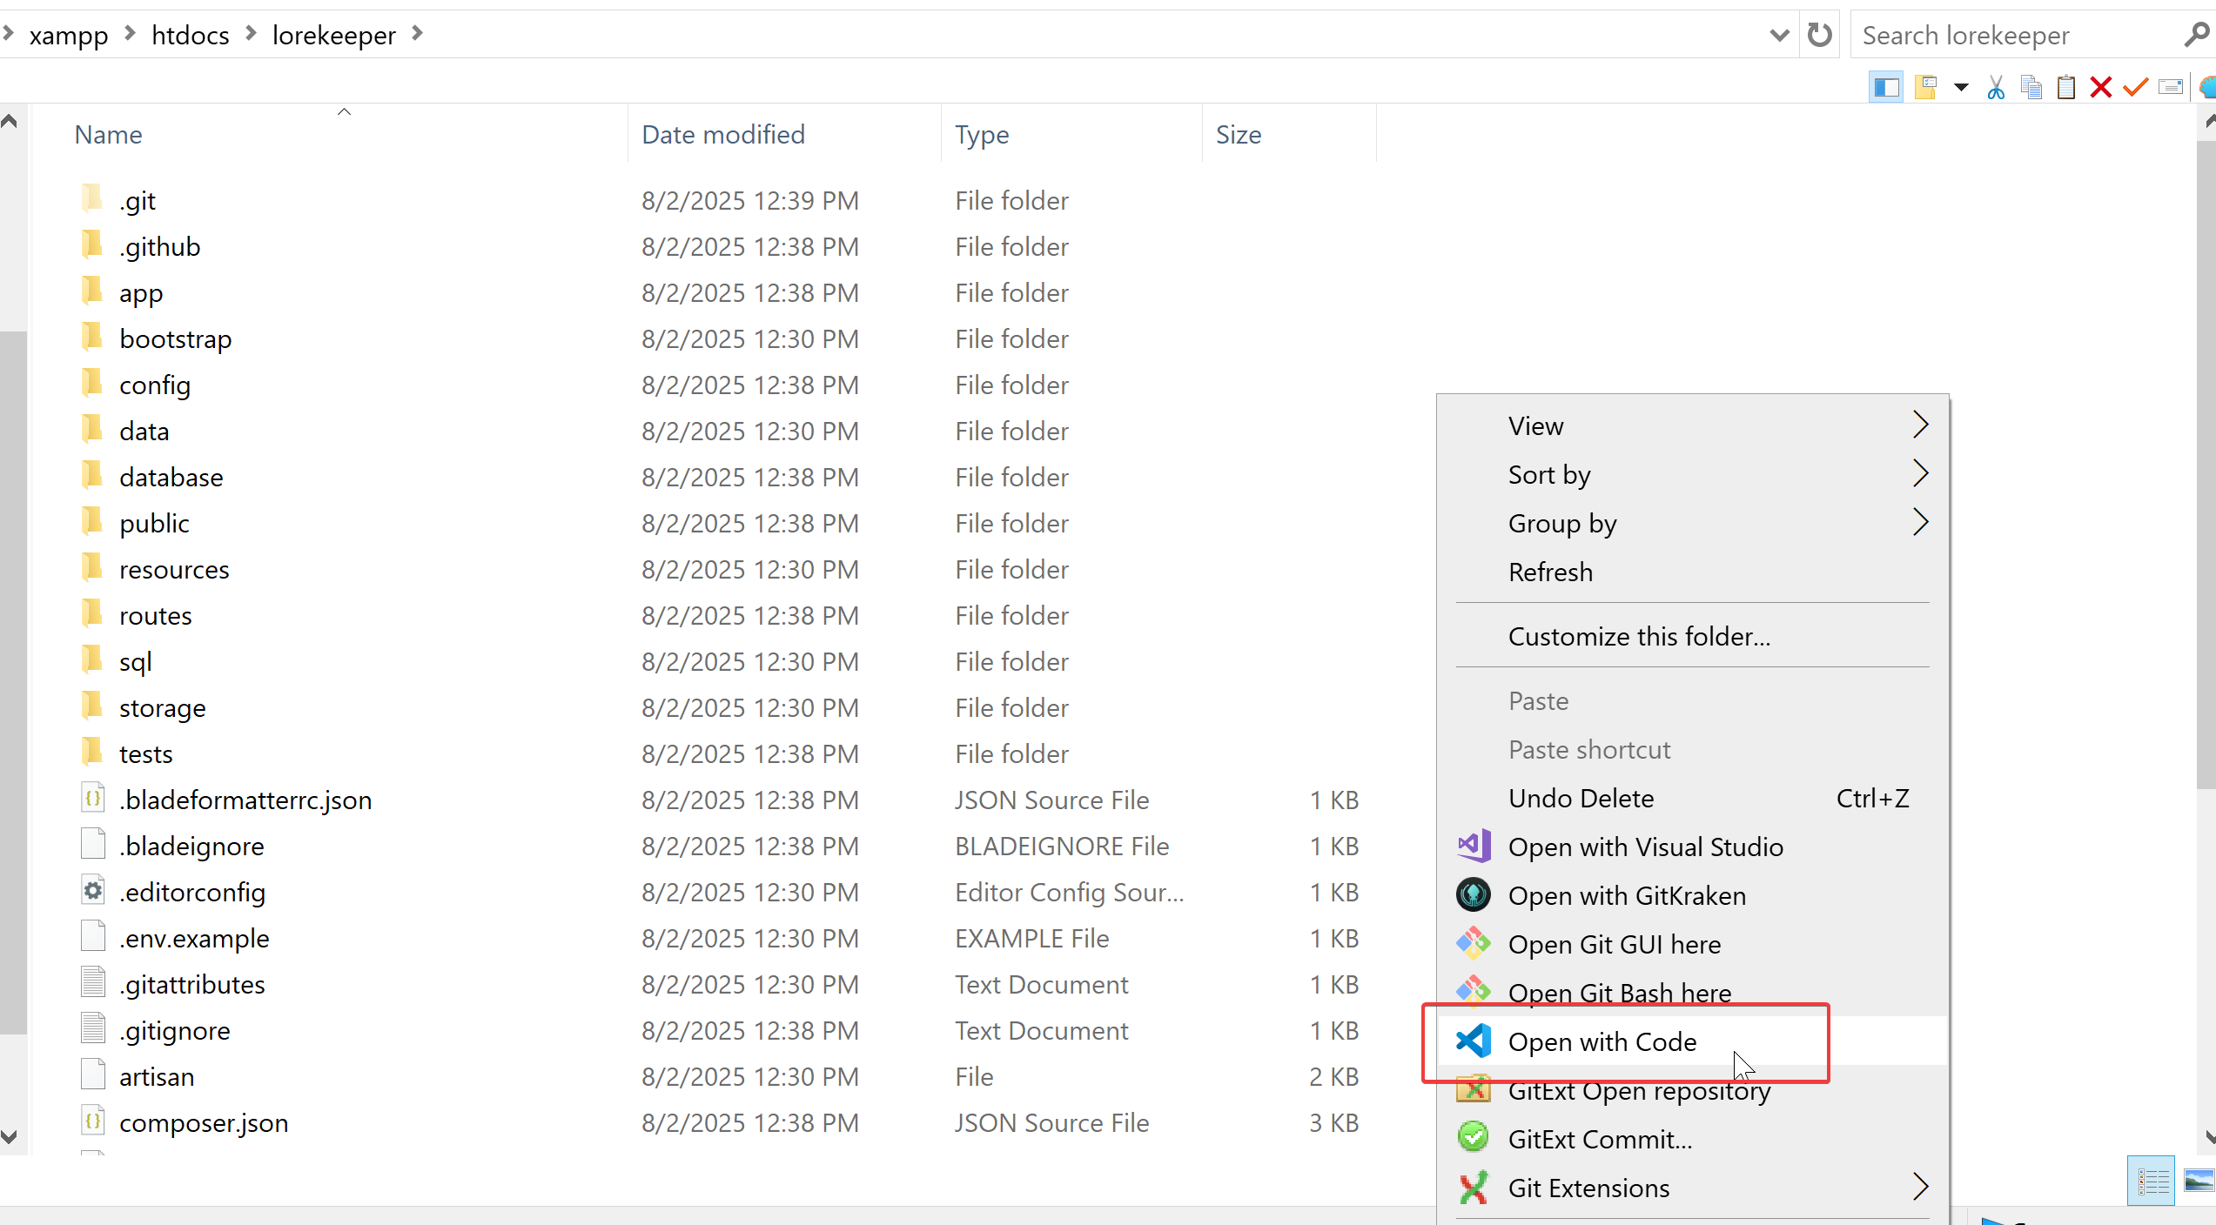Toggle the navigation pane button

tap(1886, 87)
